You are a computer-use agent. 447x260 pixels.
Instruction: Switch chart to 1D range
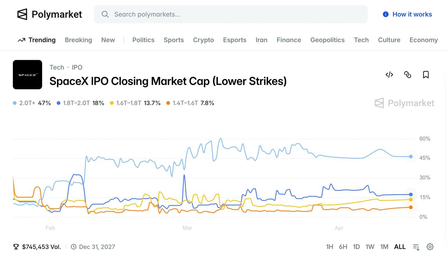coord(356,247)
